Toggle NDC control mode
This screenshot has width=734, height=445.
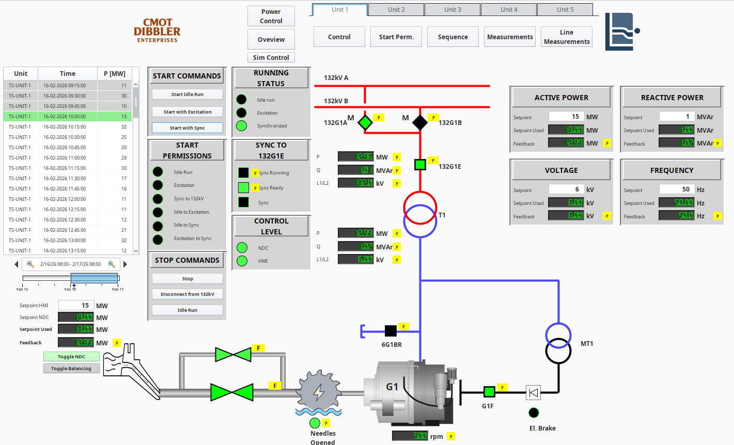click(71, 357)
